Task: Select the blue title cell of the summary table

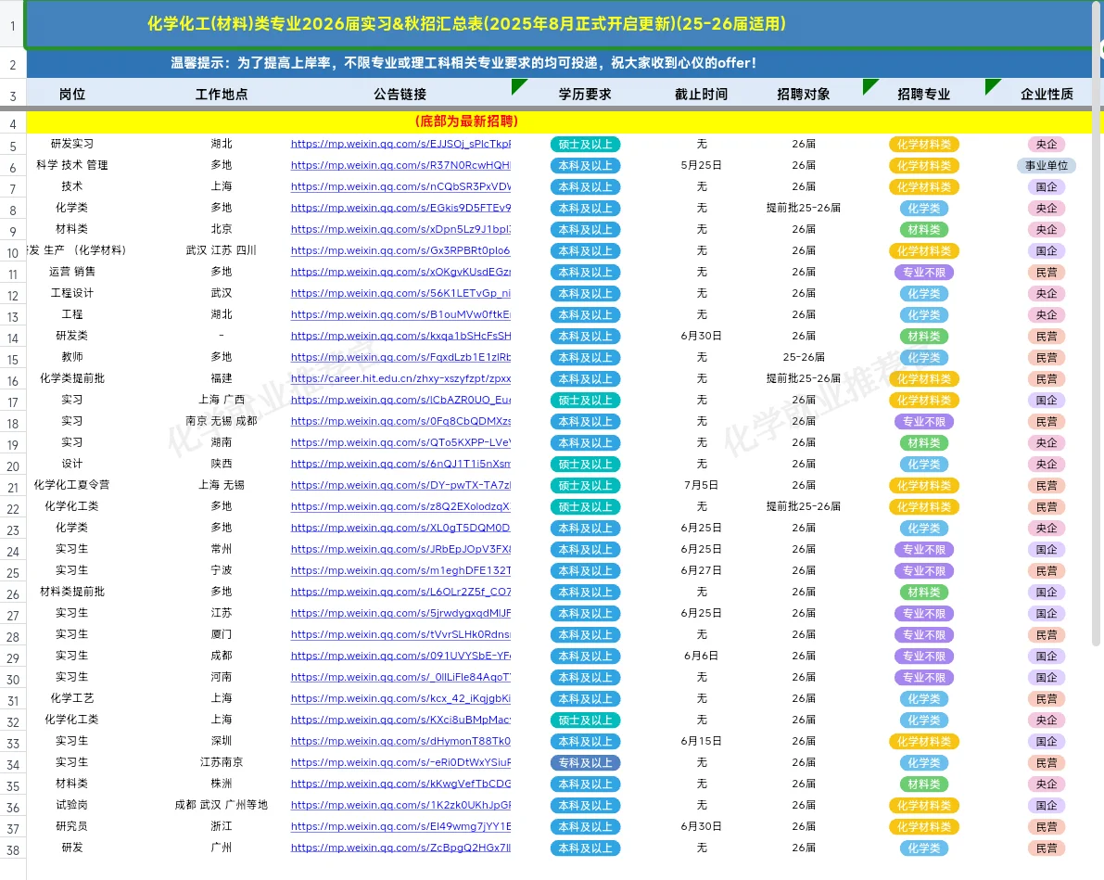Action: pos(552,23)
